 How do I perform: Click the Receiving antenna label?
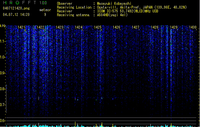point(73,15)
